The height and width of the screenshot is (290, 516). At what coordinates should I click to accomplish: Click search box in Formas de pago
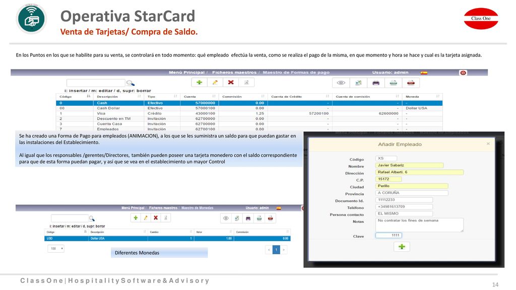tap(96, 83)
